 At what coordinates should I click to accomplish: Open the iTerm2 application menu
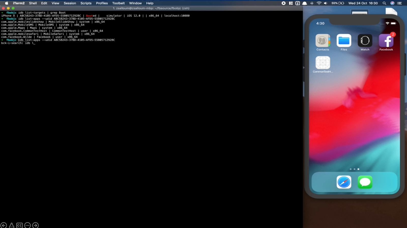pos(19,3)
